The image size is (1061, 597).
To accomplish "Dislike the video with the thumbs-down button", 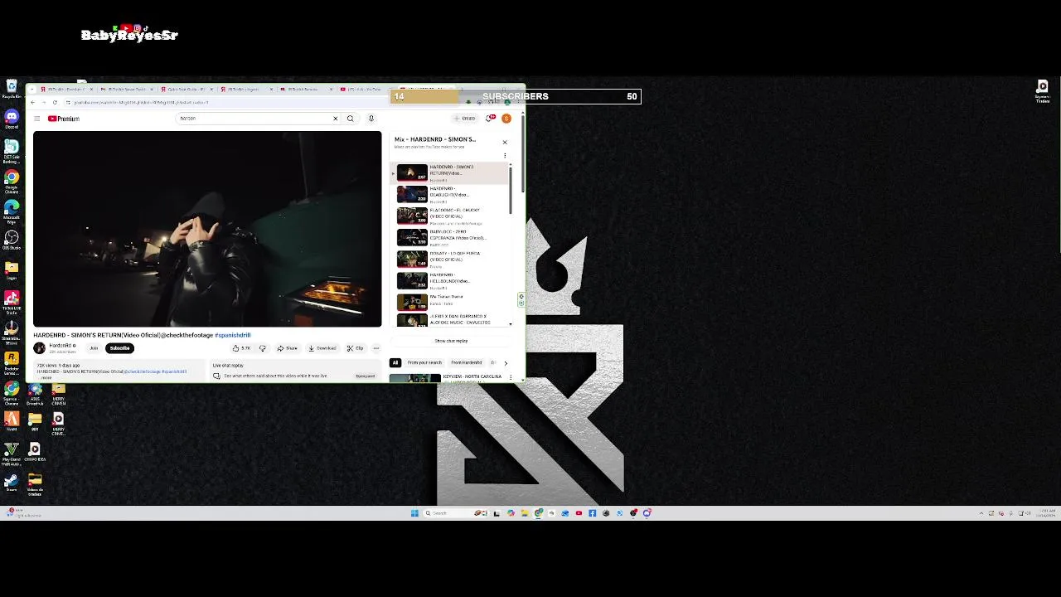I will click(x=263, y=348).
